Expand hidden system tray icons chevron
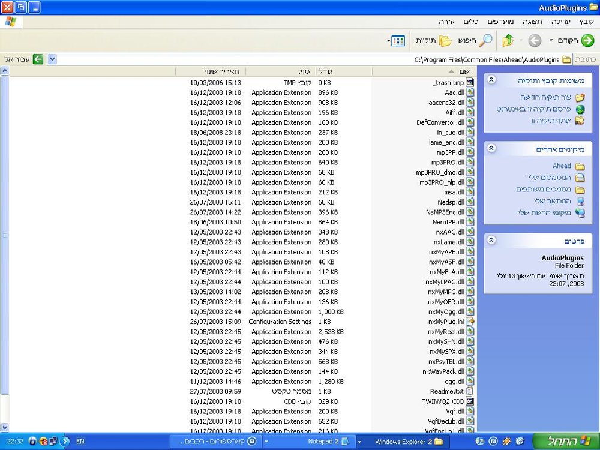 click(x=65, y=441)
